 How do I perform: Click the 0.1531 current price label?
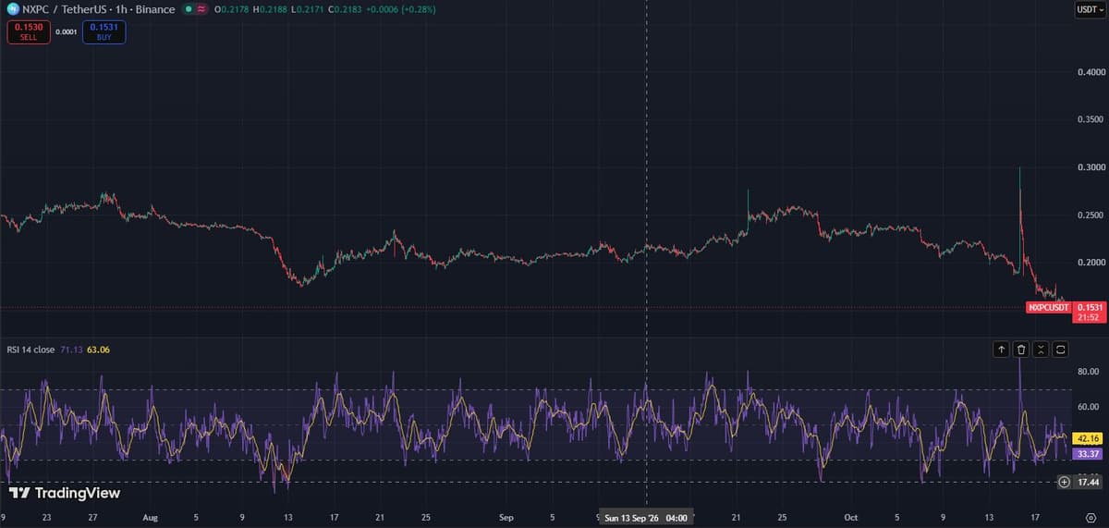point(1089,306)
